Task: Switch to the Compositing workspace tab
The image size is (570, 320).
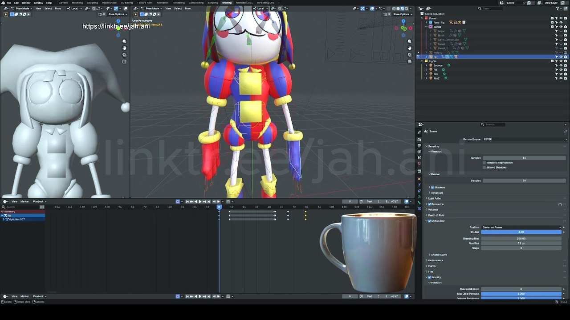Action: point(196,3)
